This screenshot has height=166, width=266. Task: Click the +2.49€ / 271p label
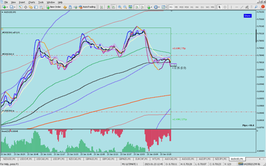[x=180, y=119]
